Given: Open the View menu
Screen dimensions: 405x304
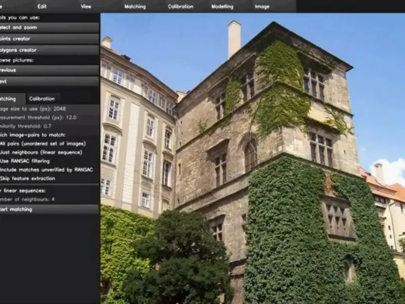Looking at the screenshot, I should 86,7.
